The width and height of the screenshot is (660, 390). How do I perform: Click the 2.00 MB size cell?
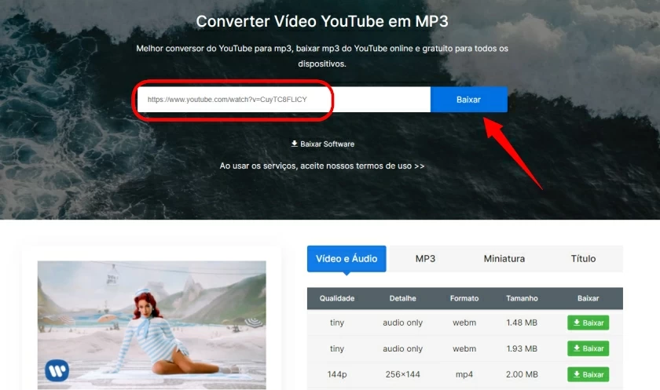point(522,374)
